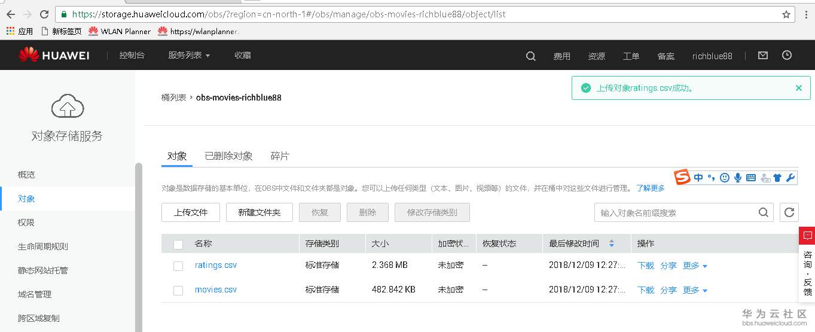
Task: Open the 工单 menu
Action: pos(631,56)
